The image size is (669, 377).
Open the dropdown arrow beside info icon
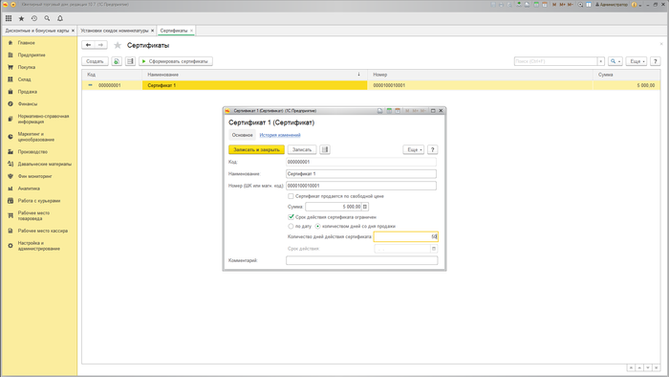(x=640, y=5)
